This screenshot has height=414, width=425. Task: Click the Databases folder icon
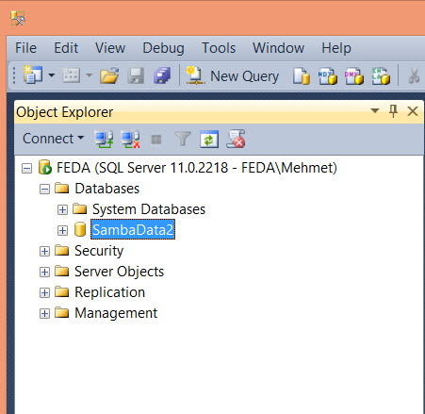pos(61,188)
